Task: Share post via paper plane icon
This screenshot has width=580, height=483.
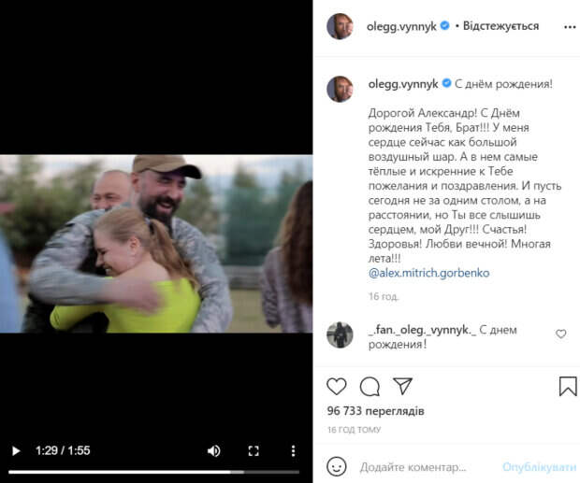Action: [402, 386]
